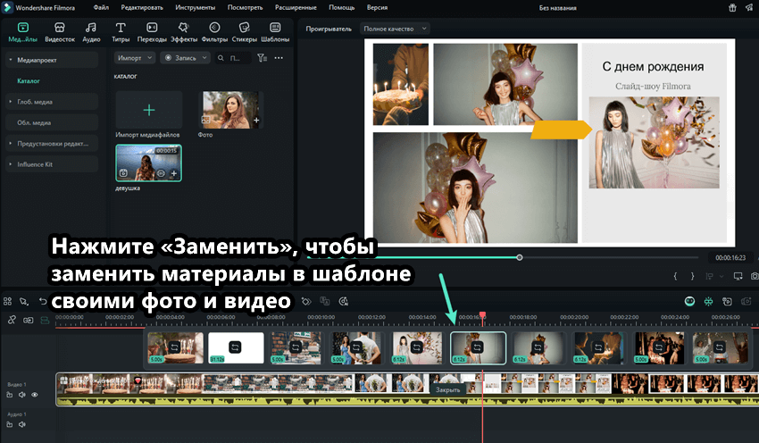Click the mark-in brace icon
This screenshot has width=759, height=443.
675,276
